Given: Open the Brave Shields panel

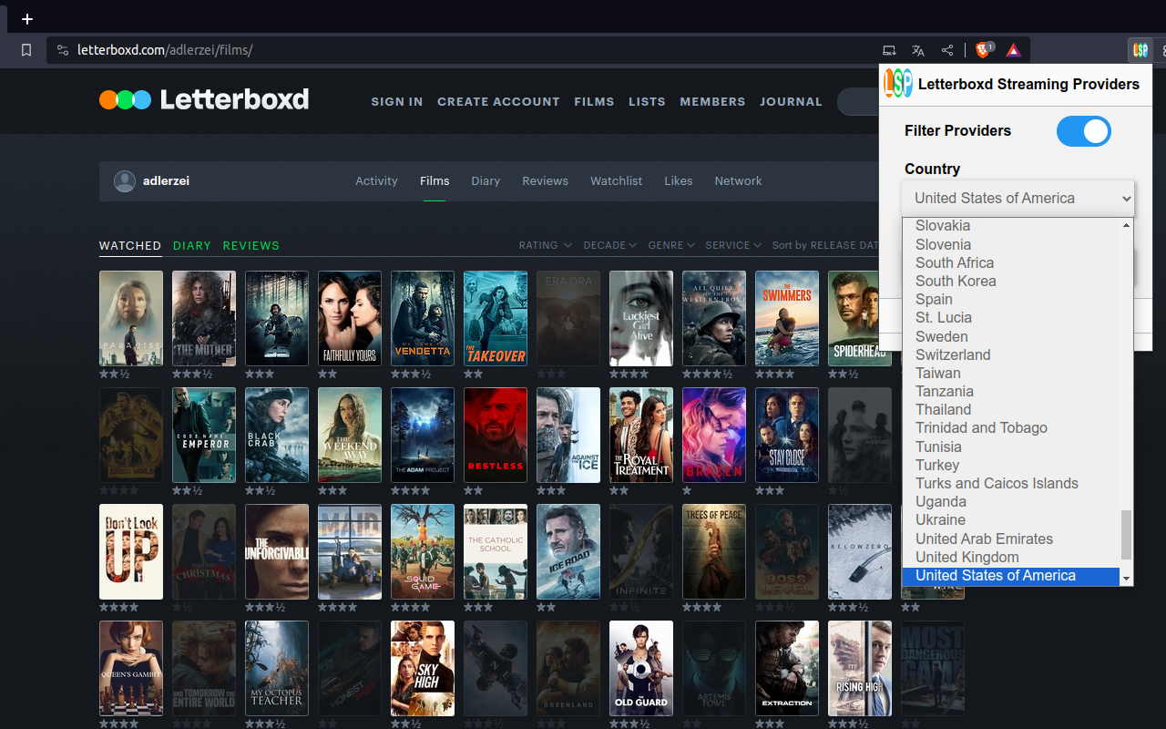Looking at the screenshot, I should [x=982, y=50].
